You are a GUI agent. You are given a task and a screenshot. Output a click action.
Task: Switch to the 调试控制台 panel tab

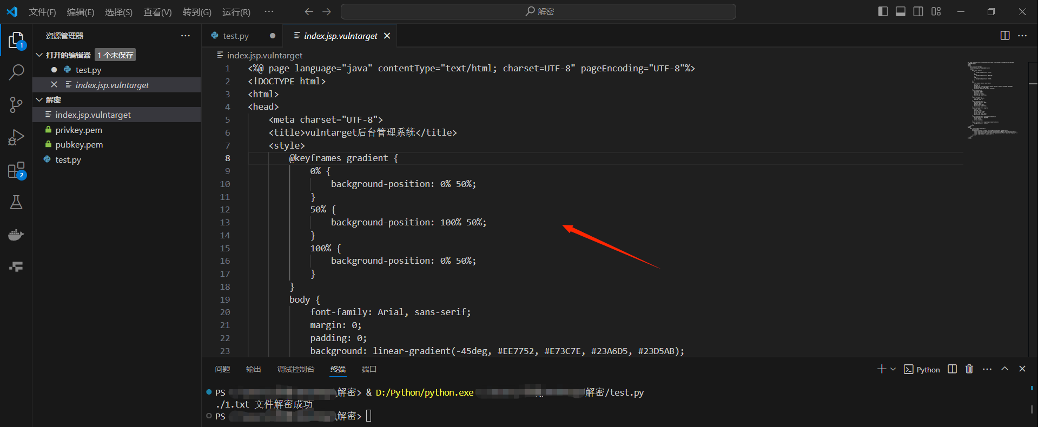[x=295, y=369]
